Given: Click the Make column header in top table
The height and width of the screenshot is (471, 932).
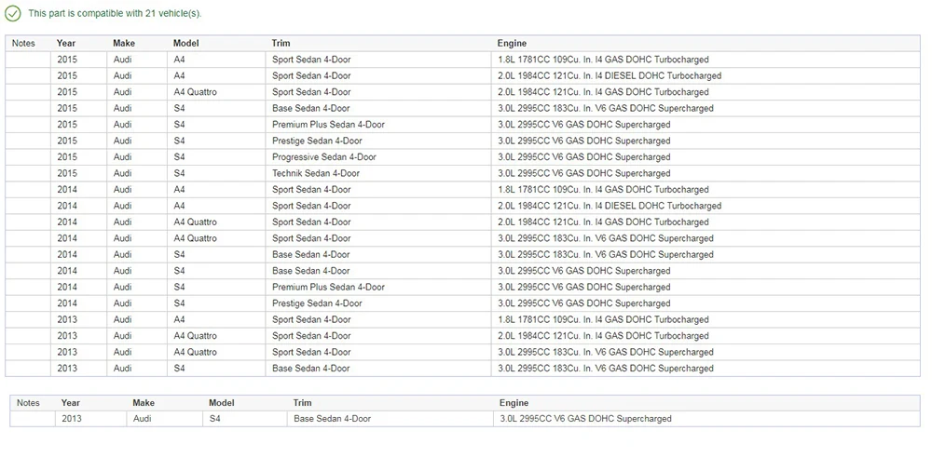Looking at the screenshot, I should coord(124,43).
